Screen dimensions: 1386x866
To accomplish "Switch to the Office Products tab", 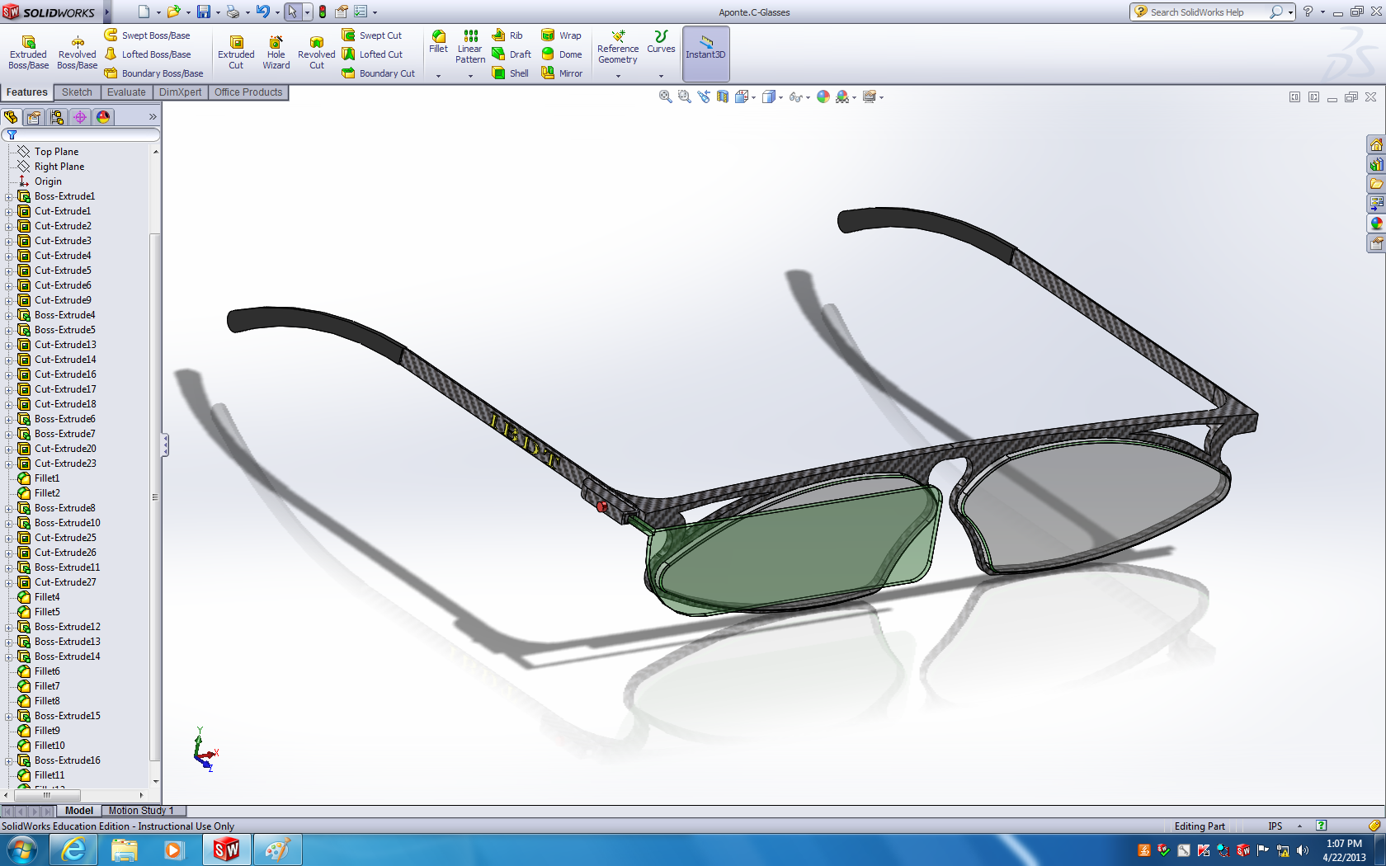I will [248, 92].
